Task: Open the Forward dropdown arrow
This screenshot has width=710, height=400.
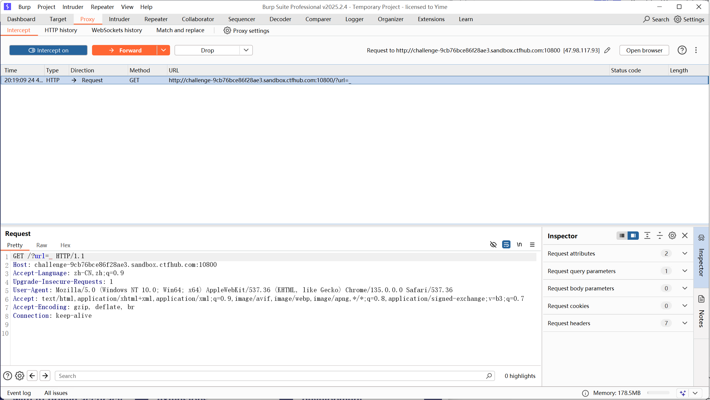Action: coord(164,50)
